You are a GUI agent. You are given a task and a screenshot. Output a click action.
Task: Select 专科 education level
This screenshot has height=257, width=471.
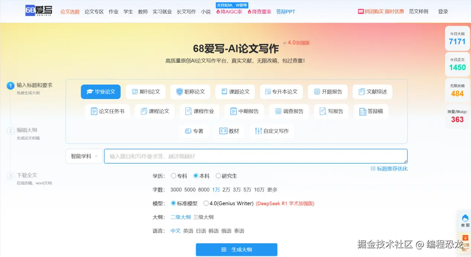pos(179,176)
